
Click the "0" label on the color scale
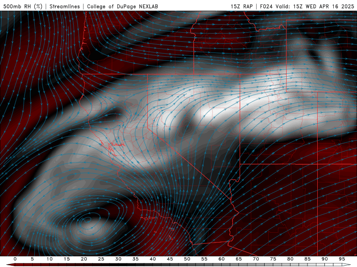point(15,259)
